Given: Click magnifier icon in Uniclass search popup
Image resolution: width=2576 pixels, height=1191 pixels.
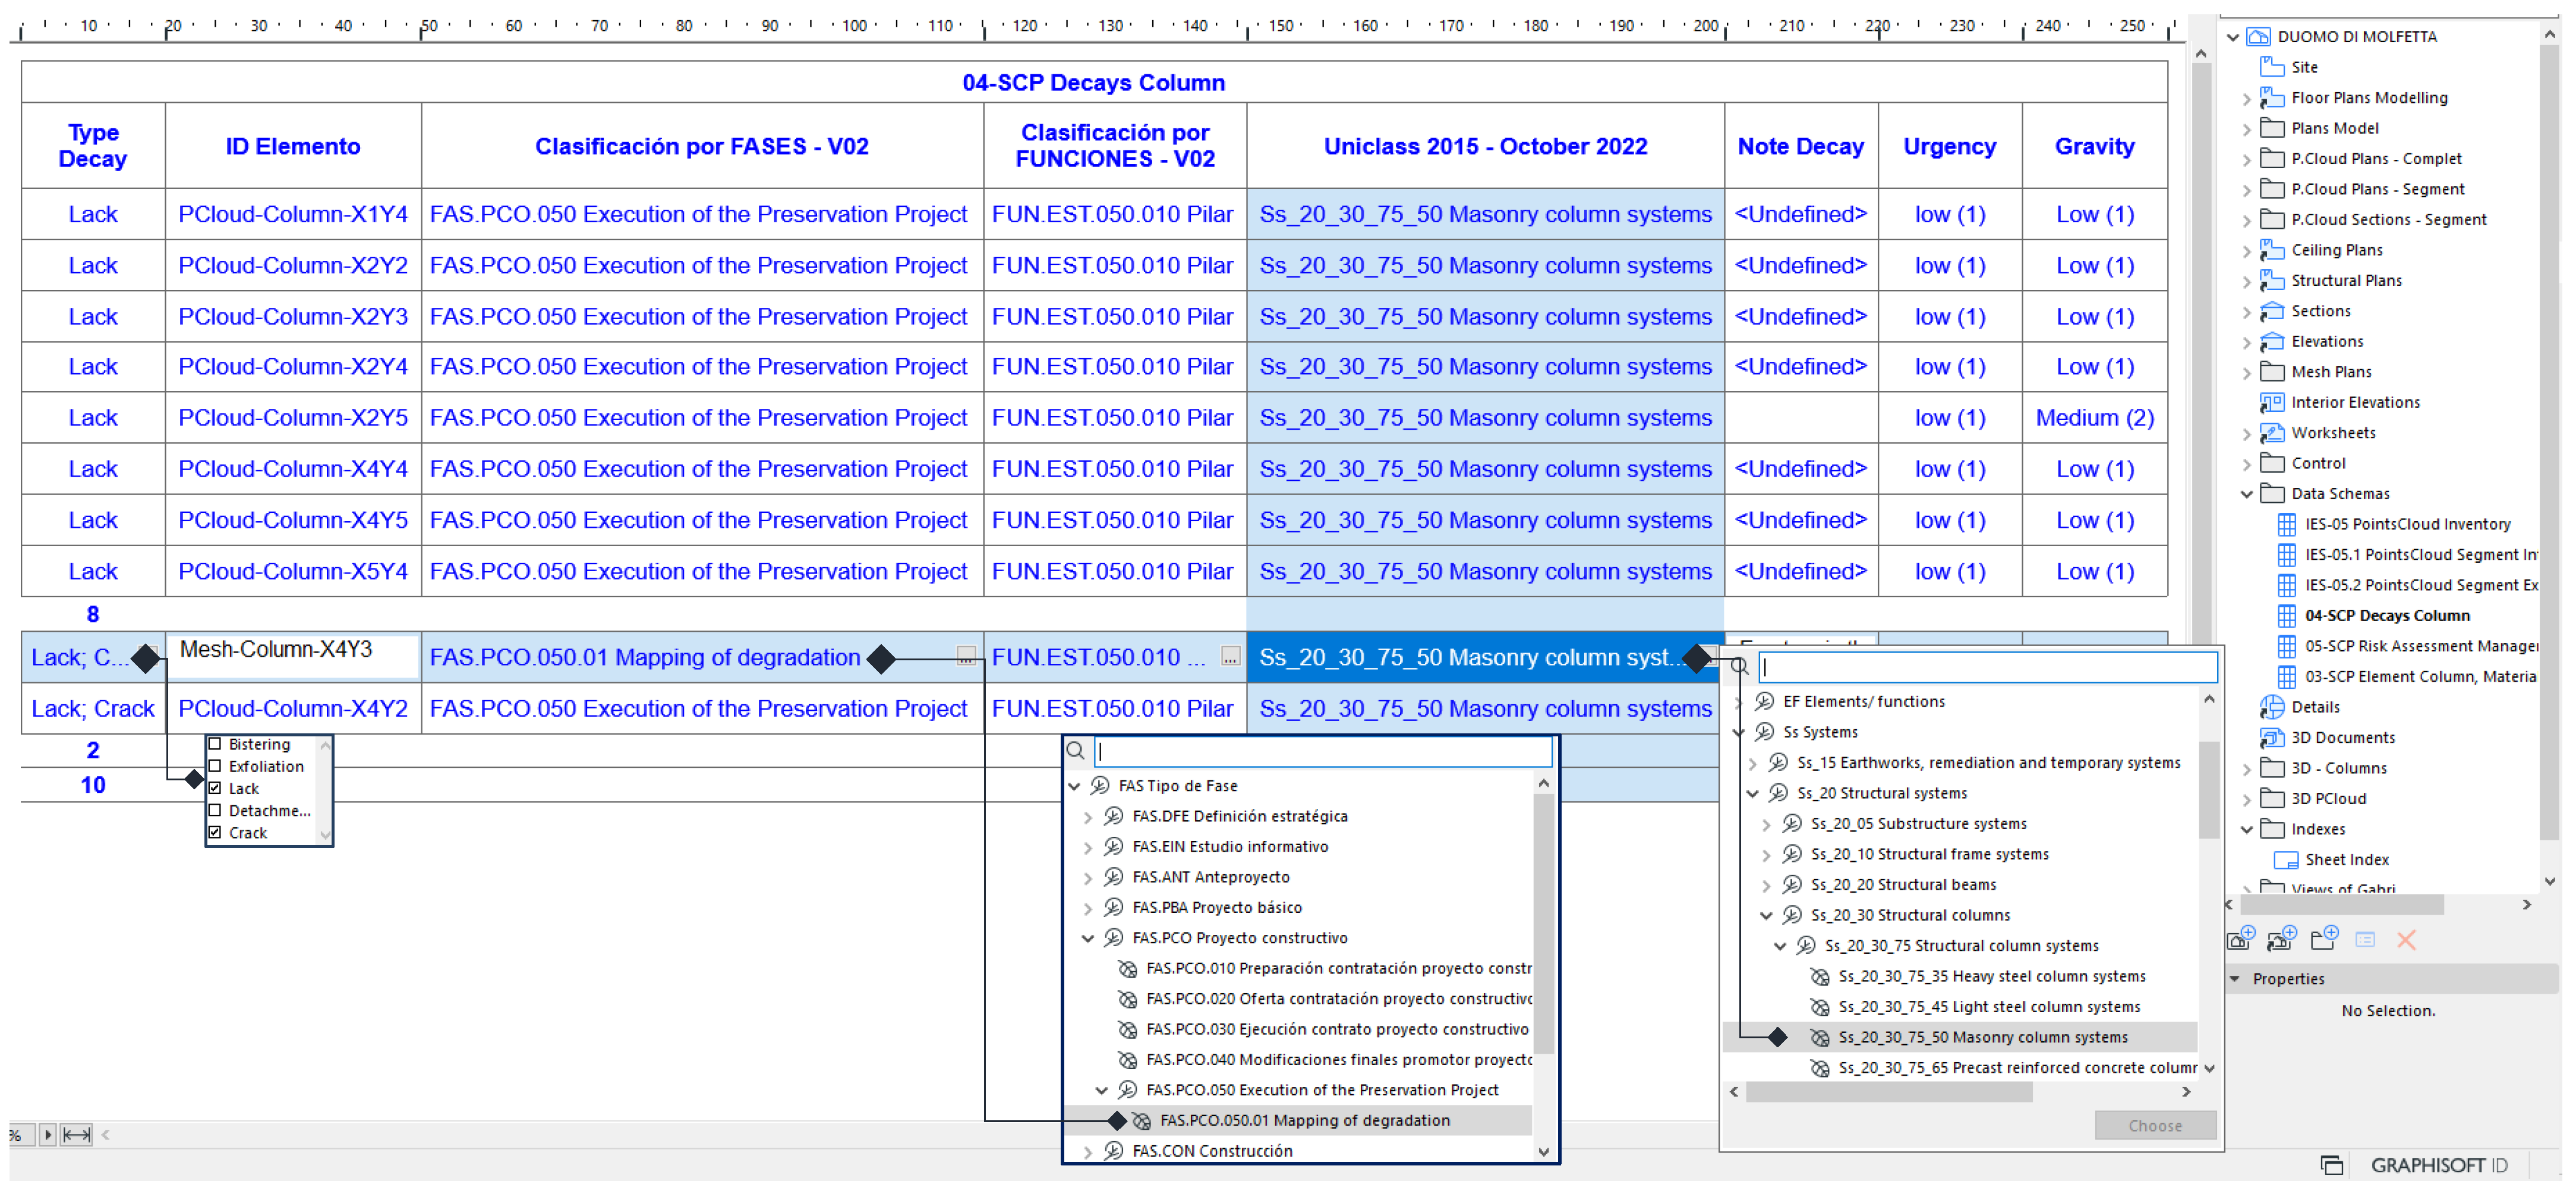Looking at the screenshot, I should (x=1740, y=667).
